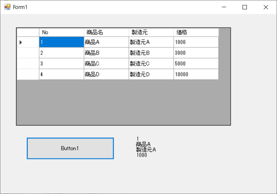Click the No column header
Viewport: 277px width, 194px height.
[x=61, y=32]
